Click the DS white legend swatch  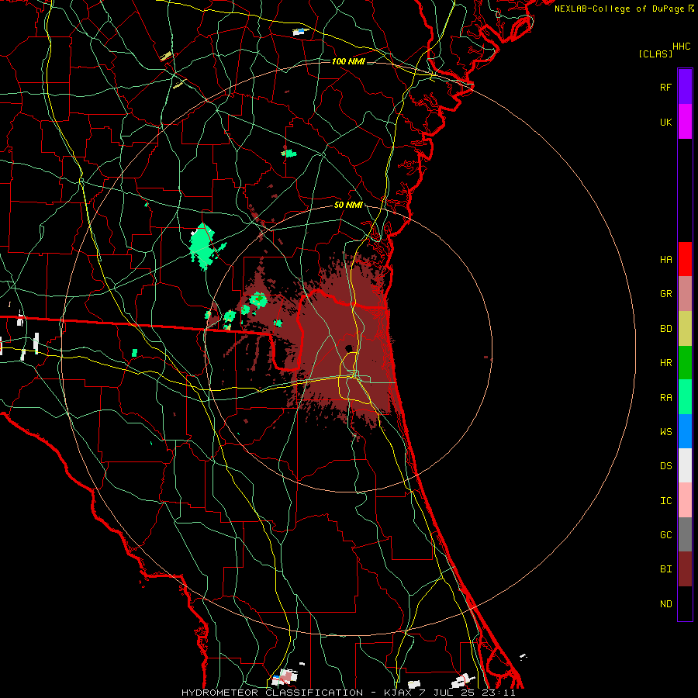click(685, 465)
